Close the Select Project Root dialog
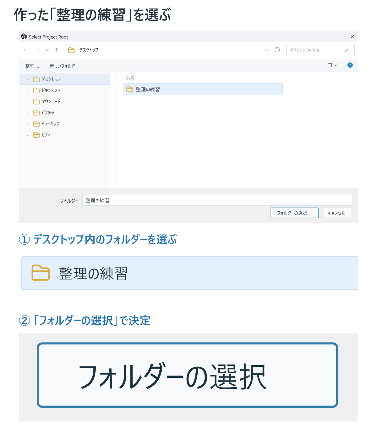This screenshot has height=441, width=377. (x=352, y=37)
